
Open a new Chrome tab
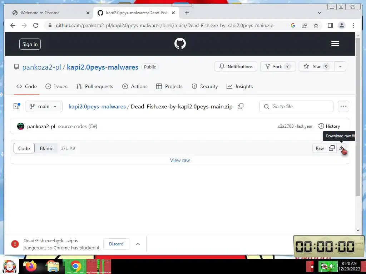(x=187, y=13)
